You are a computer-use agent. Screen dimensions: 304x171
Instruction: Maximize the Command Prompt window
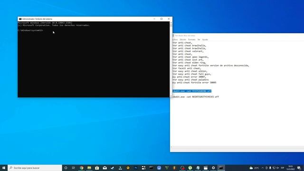click(161, 19)
